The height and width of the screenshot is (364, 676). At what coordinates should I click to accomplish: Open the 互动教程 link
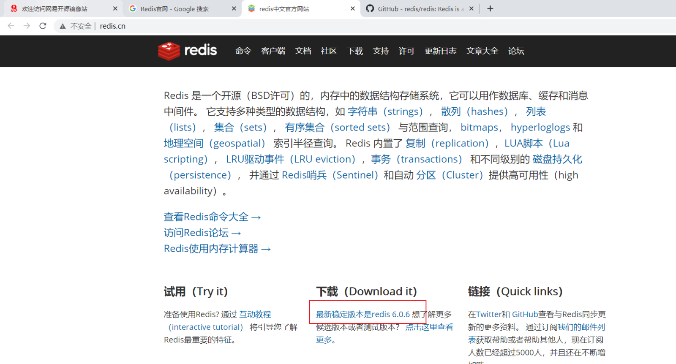click(x=255, y=315)
